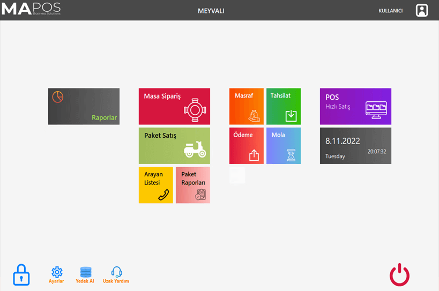
Task: Click the scooter delivery icon
Action: click(195, 151)
